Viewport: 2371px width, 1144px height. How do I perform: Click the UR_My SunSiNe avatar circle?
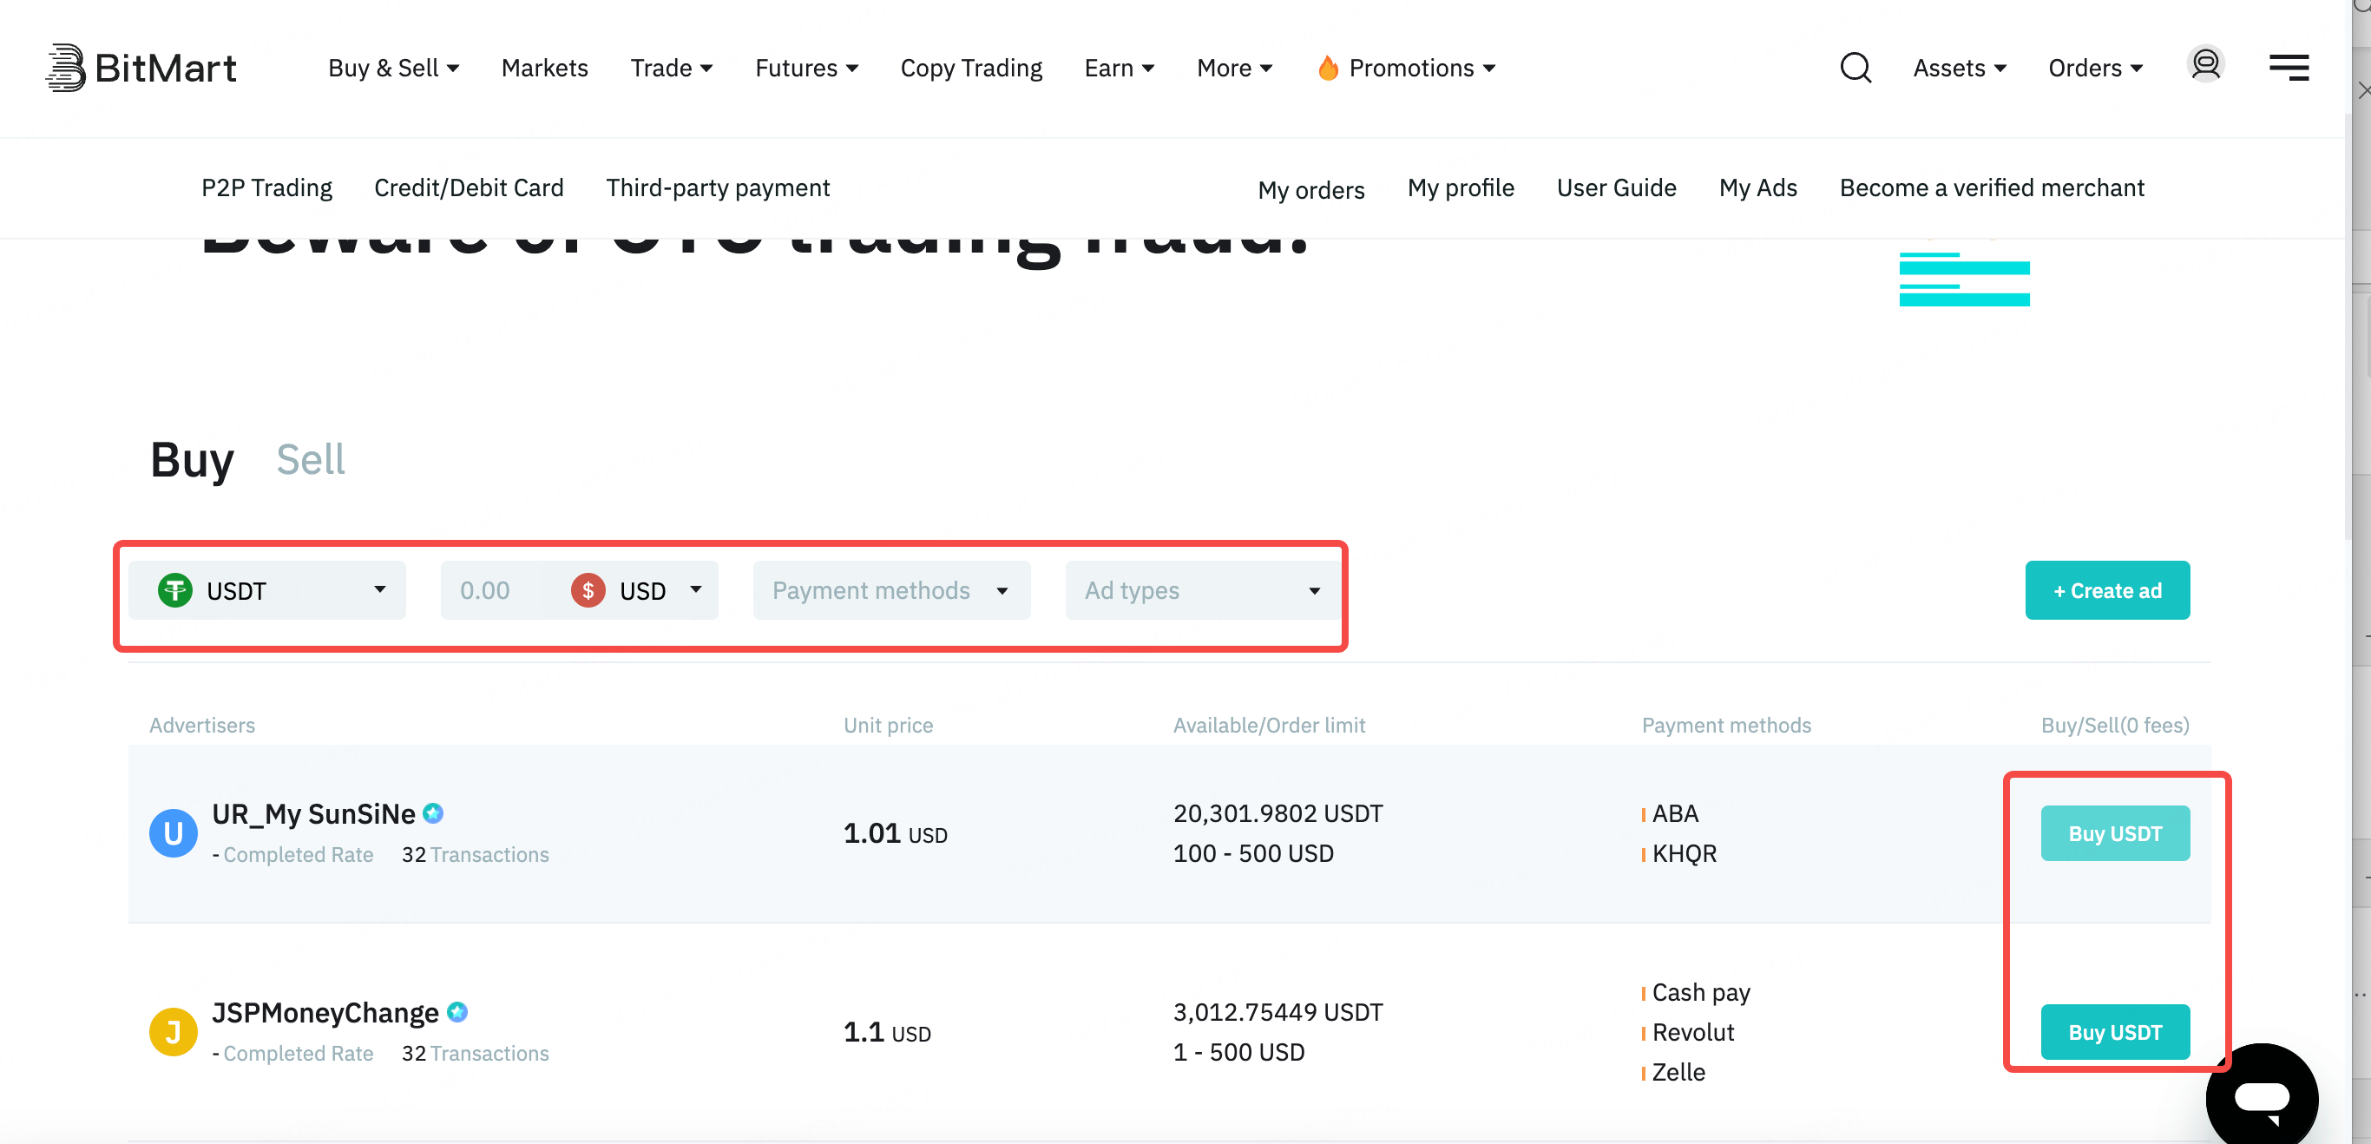[173, 833]
